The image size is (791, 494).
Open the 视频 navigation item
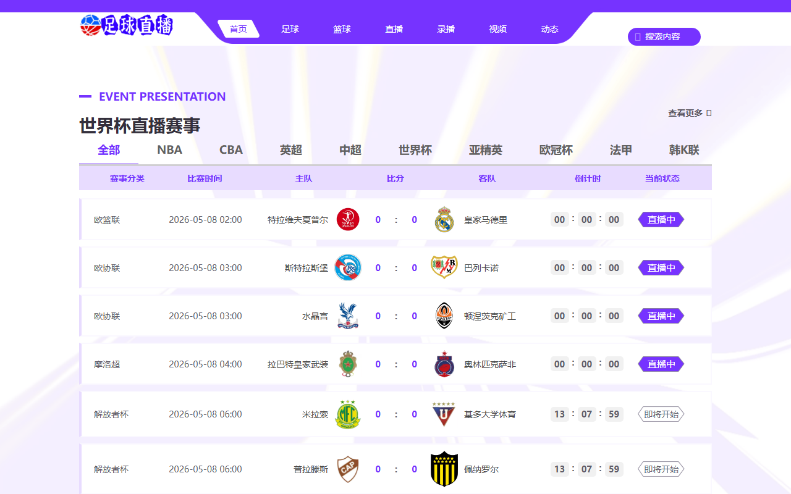click(x=498, y=29)
